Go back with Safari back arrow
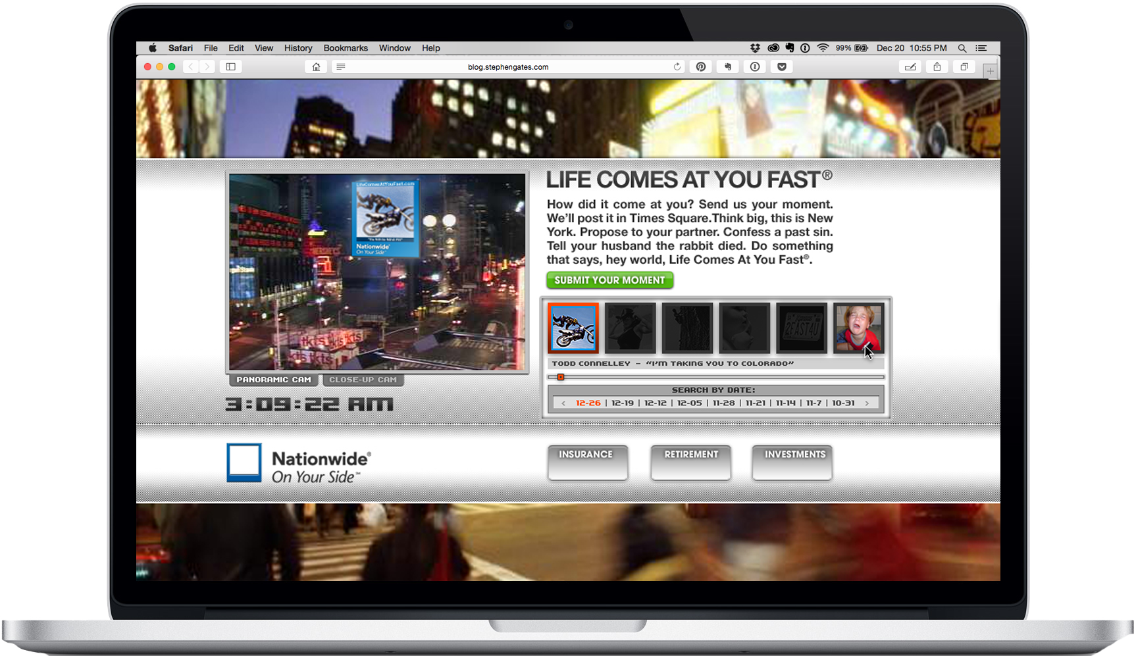Viewport: 1136px width, 656px height. 191,66
